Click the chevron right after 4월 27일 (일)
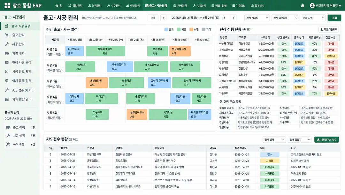This screenshot has width=345, height=195. pyautogui.click(x=224, y=18)
